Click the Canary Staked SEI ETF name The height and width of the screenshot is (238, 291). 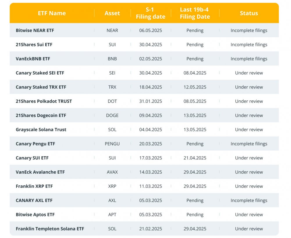tap(40, 73)
